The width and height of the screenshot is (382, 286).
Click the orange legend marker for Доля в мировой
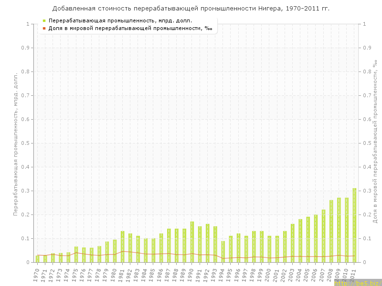44,28
